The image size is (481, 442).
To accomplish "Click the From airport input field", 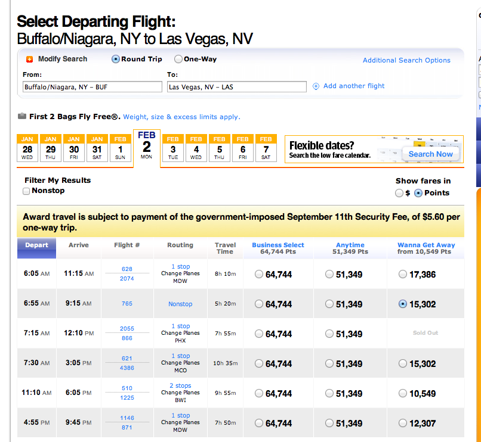I will point(92,87).
